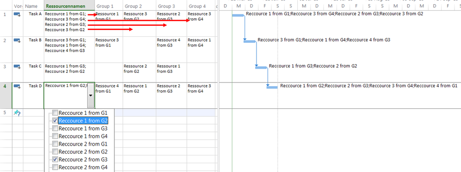The image size is (461, 172).
Task: Click Task C's Group 3 cell Ressource 1 from G3
Action: click(171, 72)
